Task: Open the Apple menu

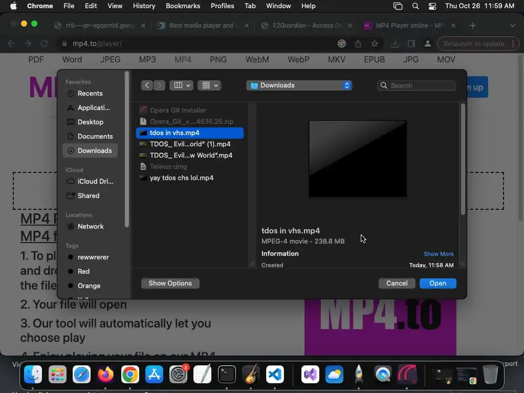Action: [13, 6]
